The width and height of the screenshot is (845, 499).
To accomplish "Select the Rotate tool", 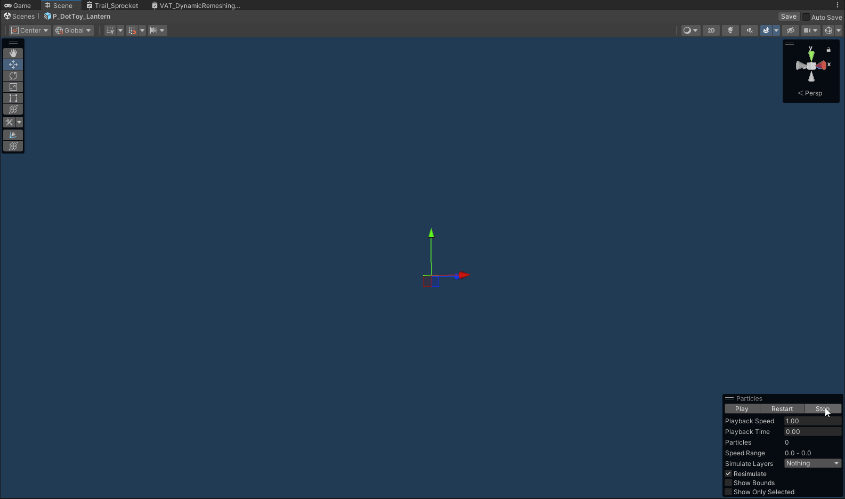I will tap(13, 76).
